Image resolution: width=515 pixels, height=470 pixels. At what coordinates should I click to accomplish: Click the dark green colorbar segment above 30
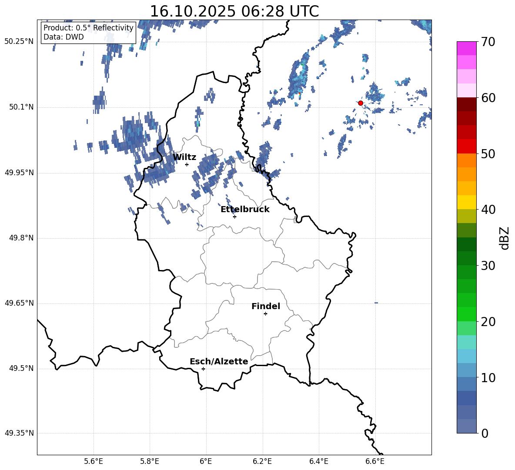(x=467, y=258)
